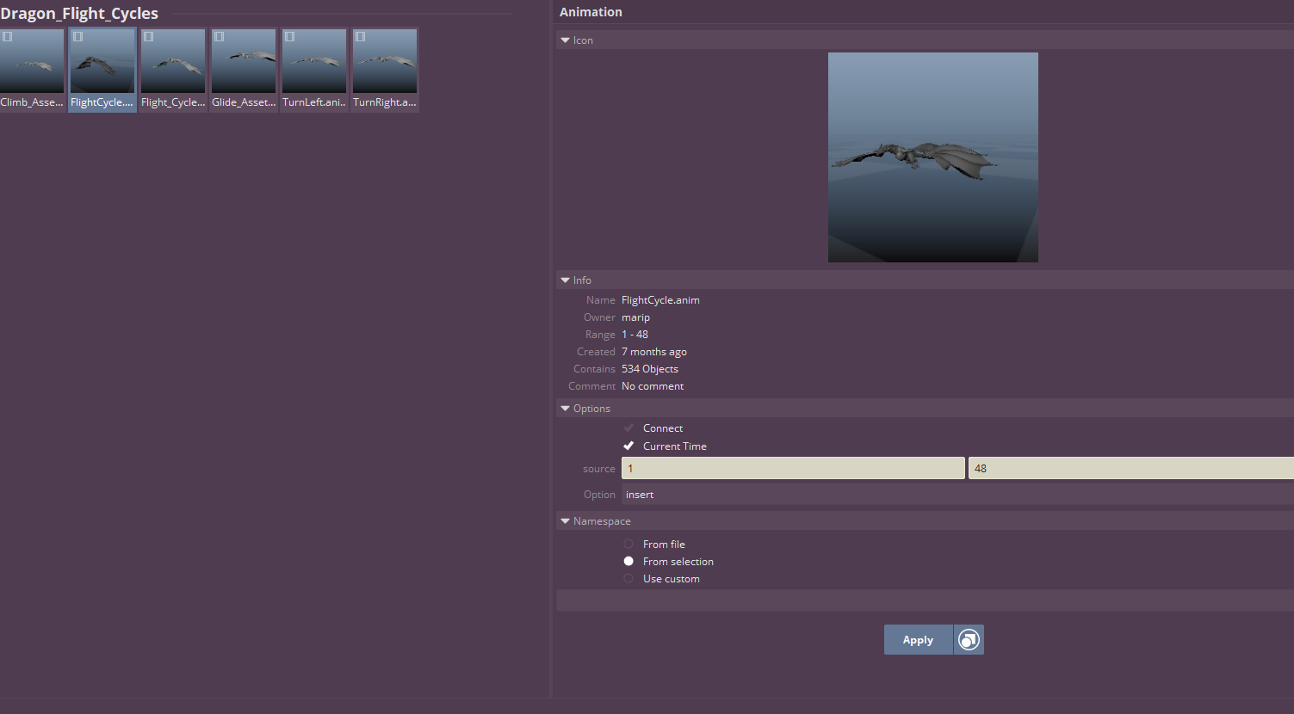Click film-strip icon on Glide_Asset... thumbnail
Screen dimensions: 1294x714
tap(219, 37)
